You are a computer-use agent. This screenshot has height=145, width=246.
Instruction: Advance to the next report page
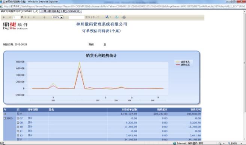[x=29, y=17]
